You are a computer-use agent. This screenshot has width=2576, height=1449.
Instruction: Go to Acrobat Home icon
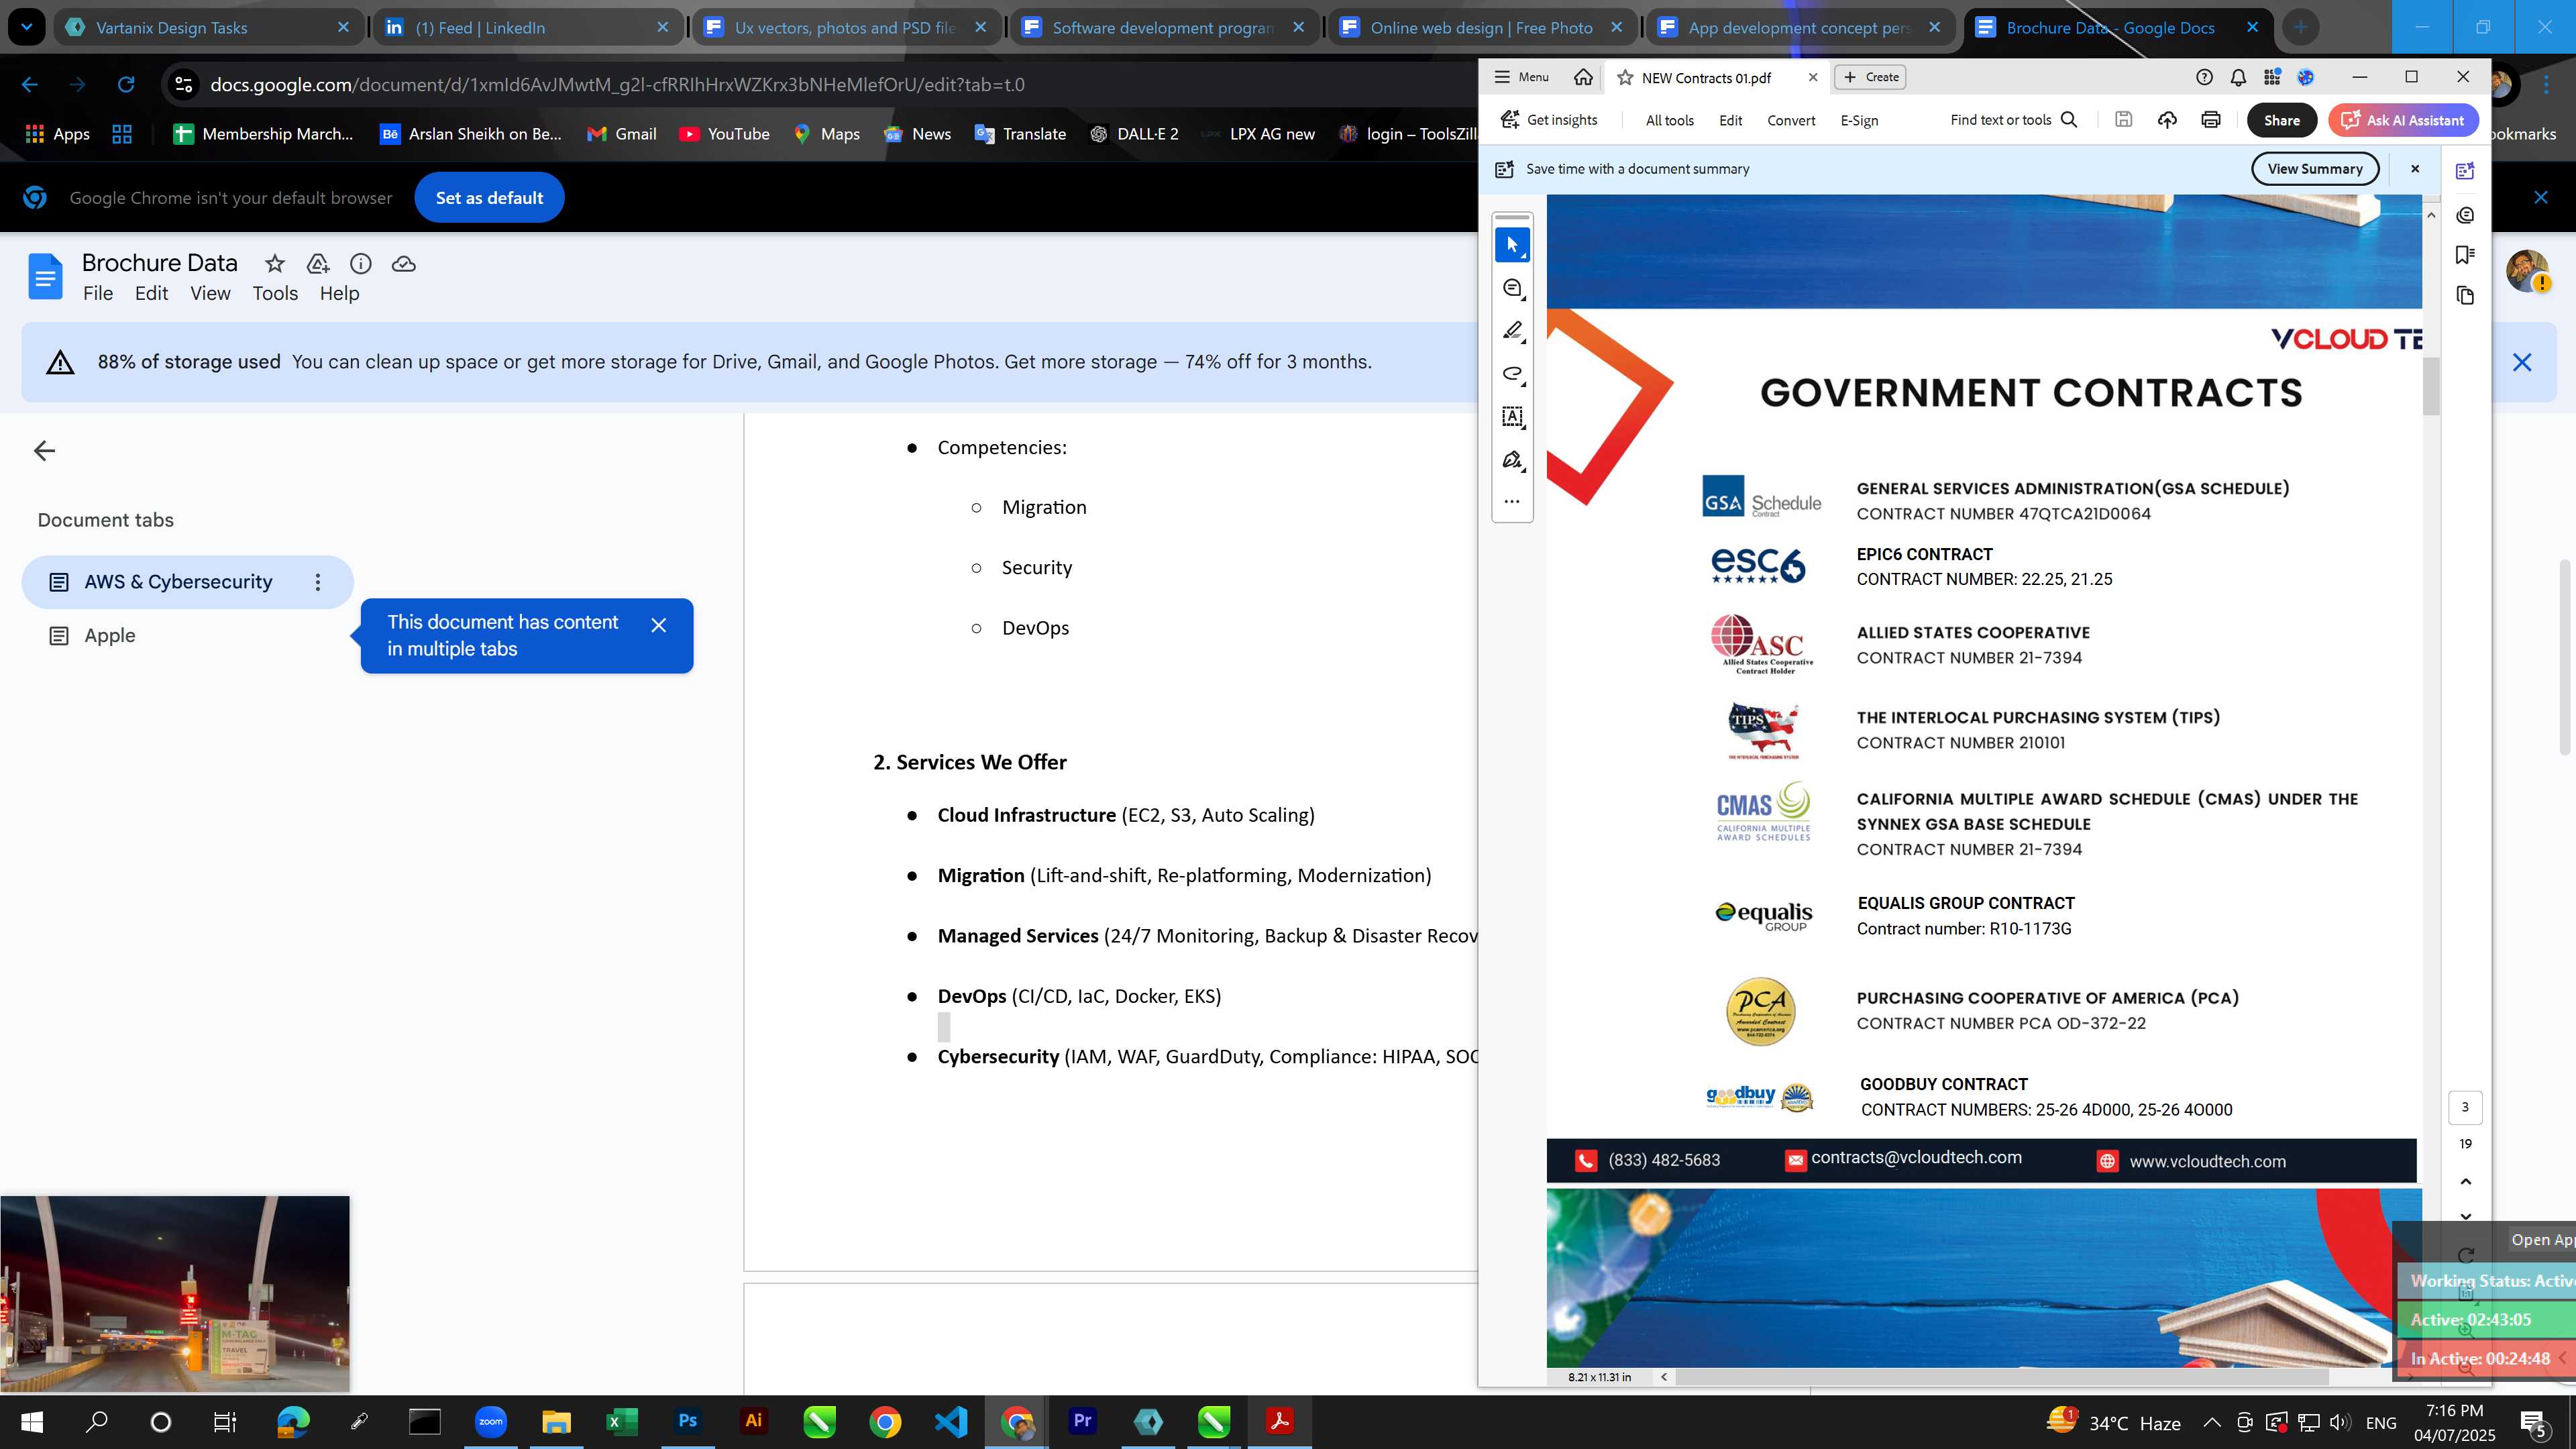pyautogui.click(x=1582, y=77)
